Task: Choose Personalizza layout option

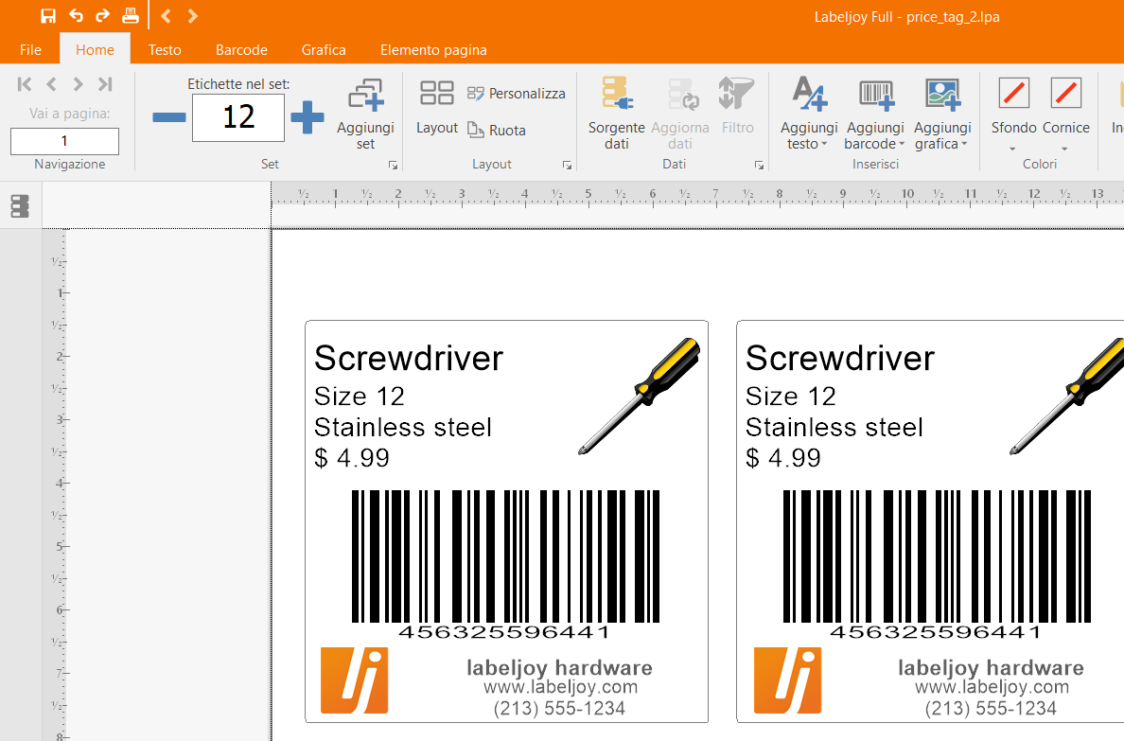Action: [517, 94]
